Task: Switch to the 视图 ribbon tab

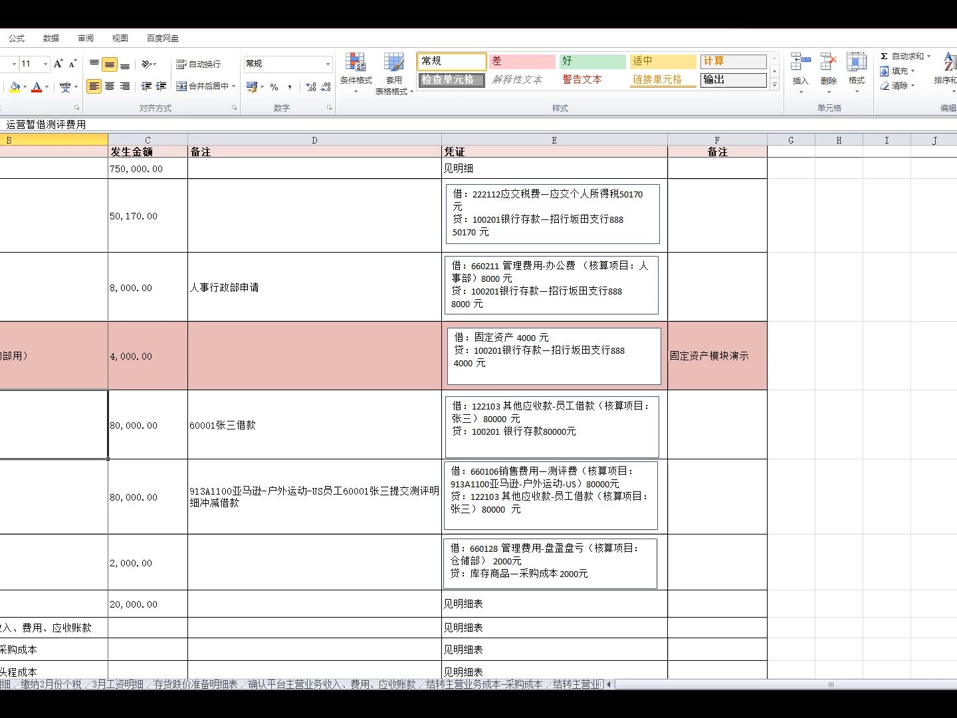Action: click(x=120, y=39)
